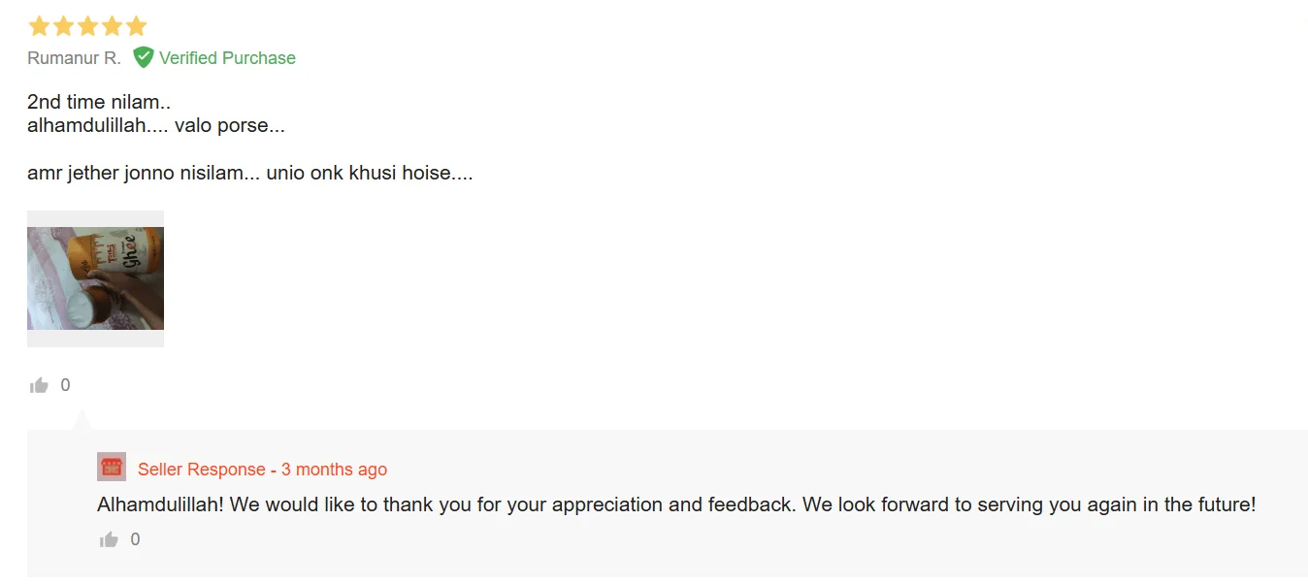Click the fourth yellow rating star
This screenshot has height=585, width=1308.
(112, 26)
